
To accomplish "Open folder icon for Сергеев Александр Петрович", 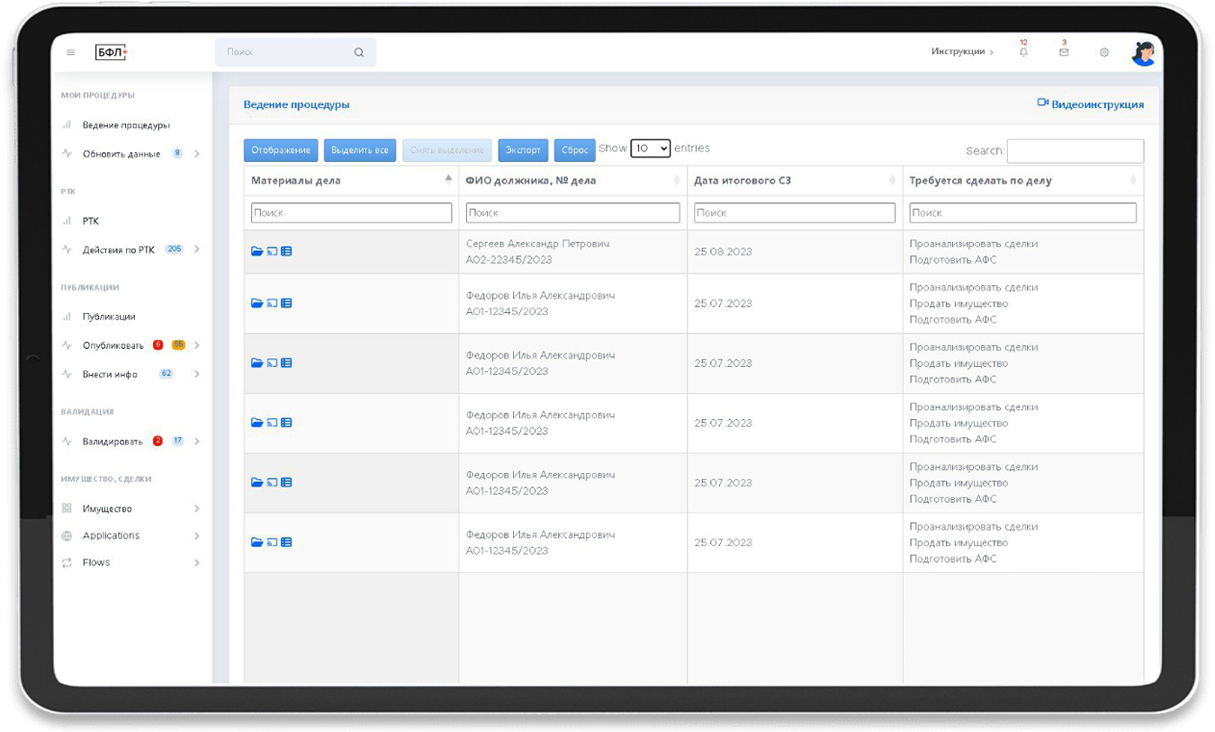I will pos(256,252).
